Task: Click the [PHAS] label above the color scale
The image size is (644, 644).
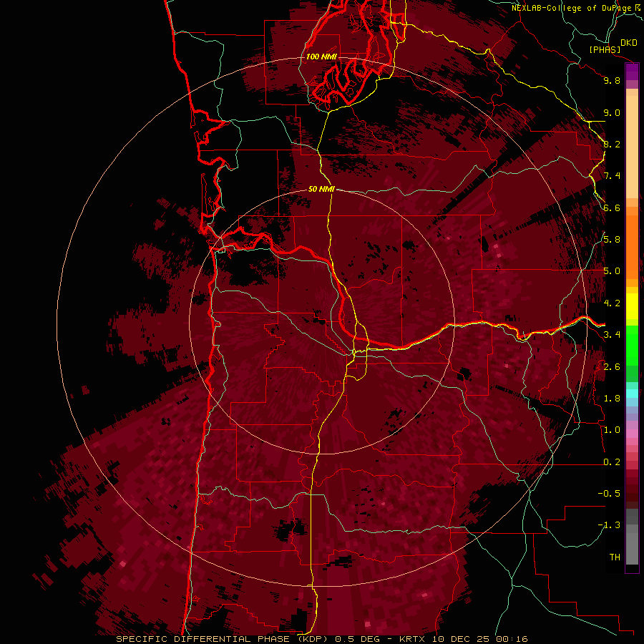Action: tap(605, 50)
